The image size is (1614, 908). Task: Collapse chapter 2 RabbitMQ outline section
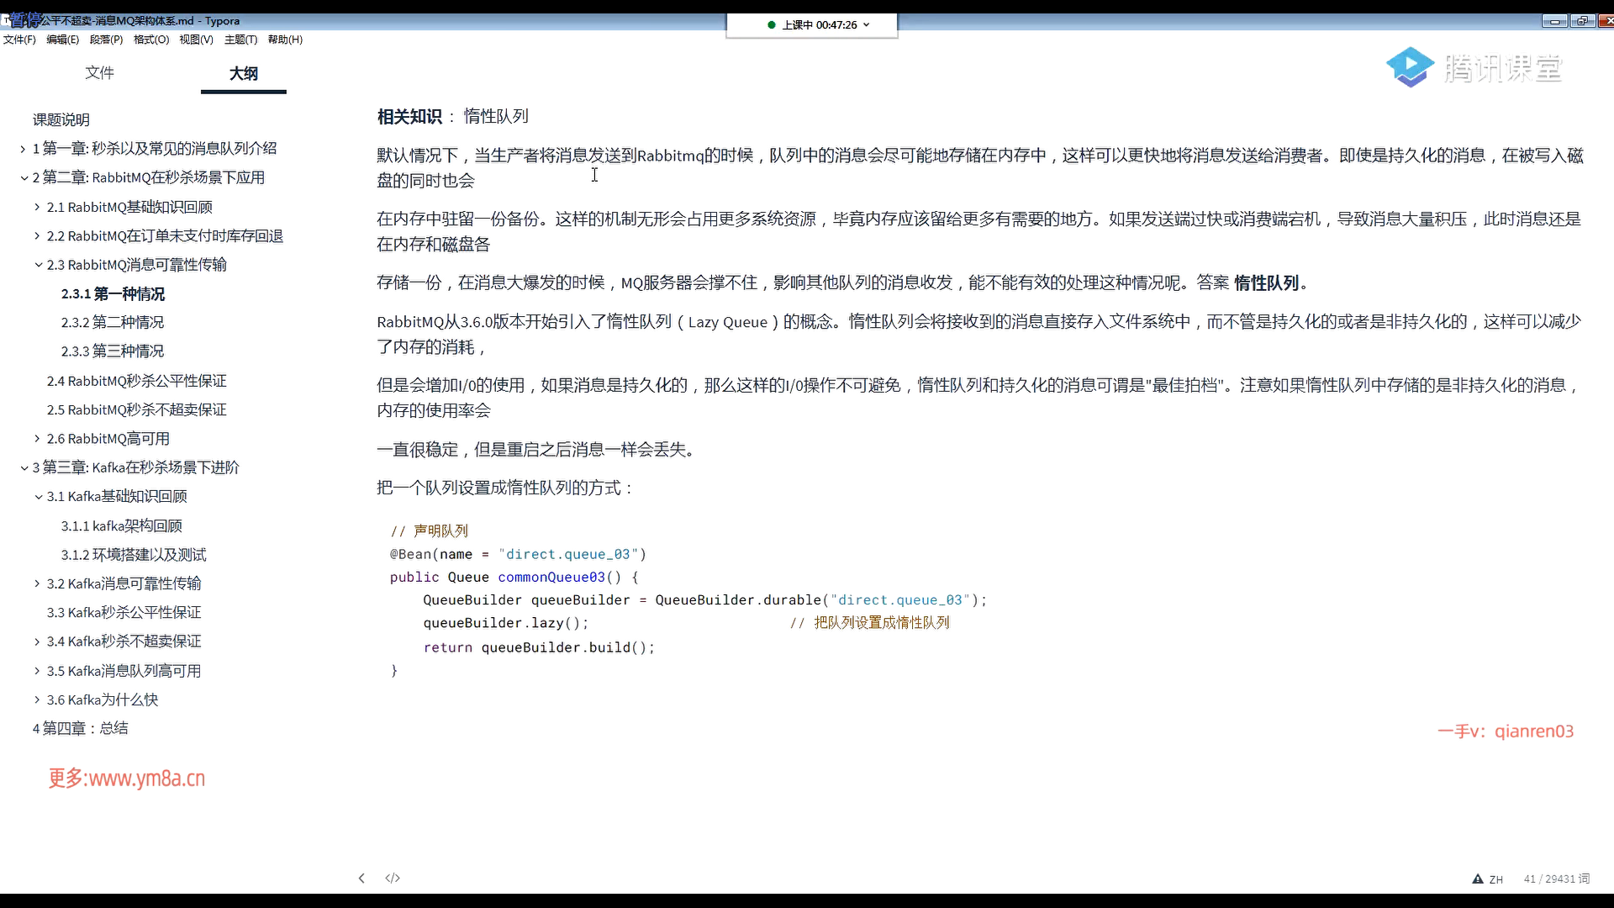(24, 177)
